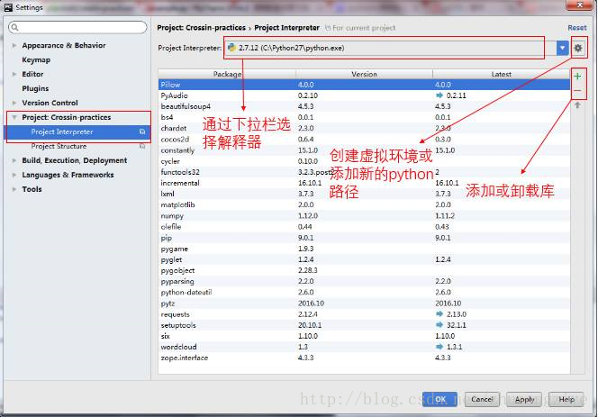
Task: Click the upgrade package arrow icon
Action: (577, 104)
